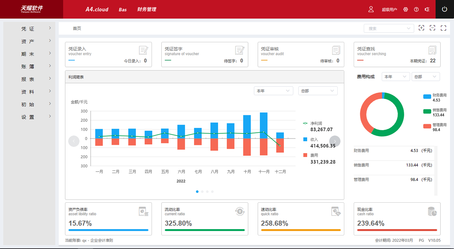Click the next chart arrow button

coord(335,141)
